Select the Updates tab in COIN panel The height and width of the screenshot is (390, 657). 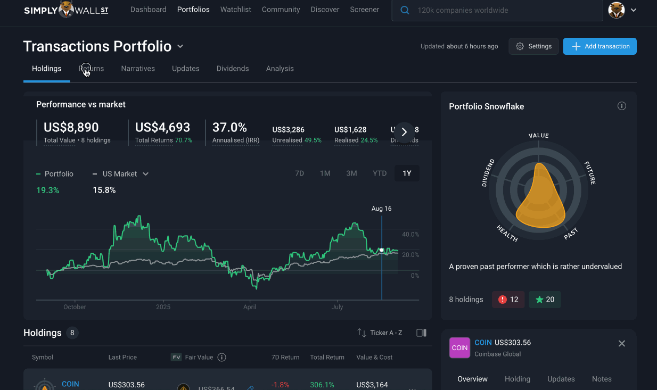[x=561, y=379]
